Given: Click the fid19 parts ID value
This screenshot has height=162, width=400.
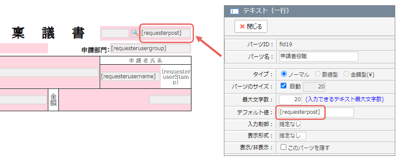Looking at the screenshot, I should (286, 44).
